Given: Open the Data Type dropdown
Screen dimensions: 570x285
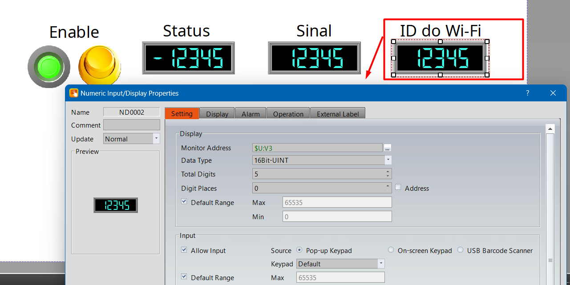Looking at the screenshot, I should pyautogui.click(x=388, y=160).
